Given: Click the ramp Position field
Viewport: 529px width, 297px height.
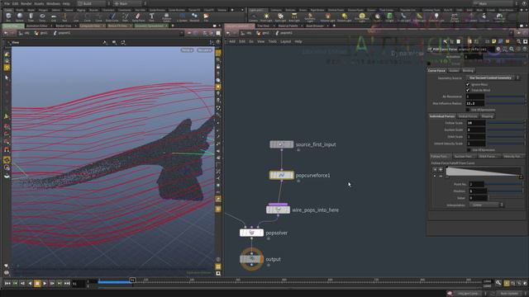Looking at the screenshot, I should (478, 191).
